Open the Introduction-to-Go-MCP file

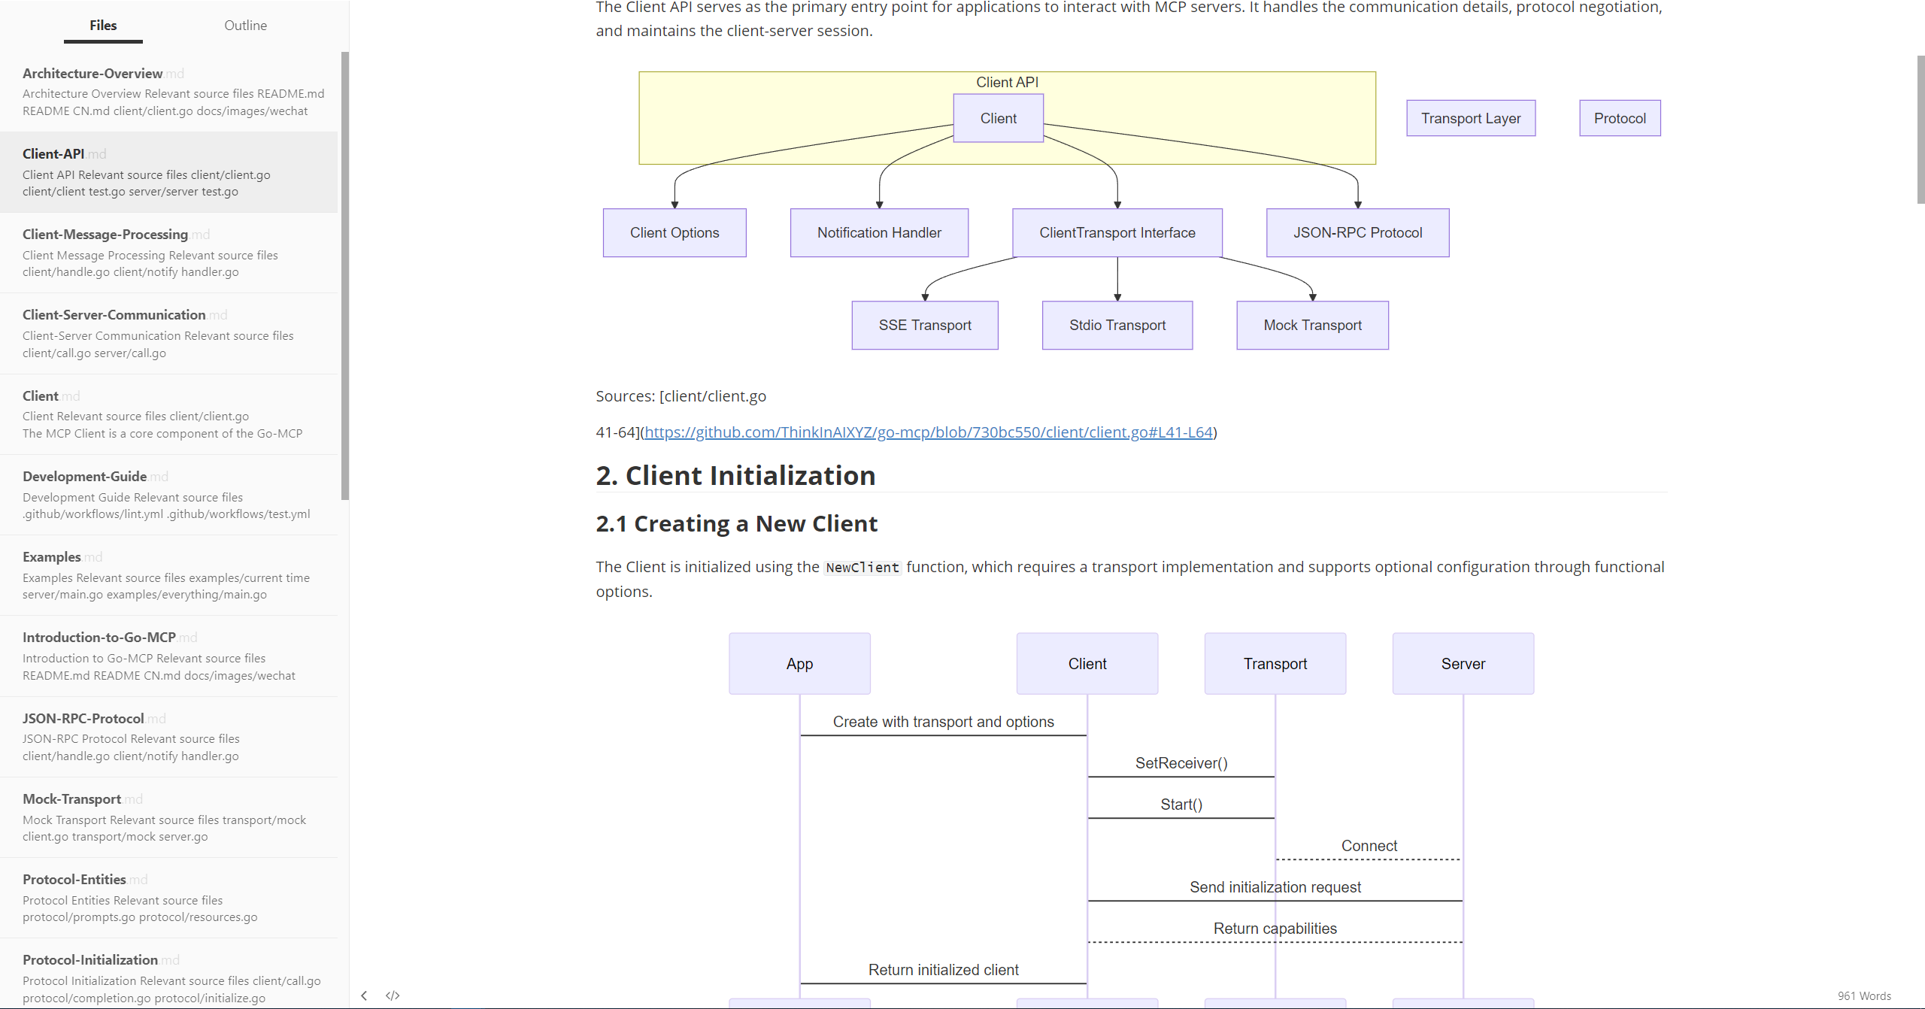pos(168,656)
